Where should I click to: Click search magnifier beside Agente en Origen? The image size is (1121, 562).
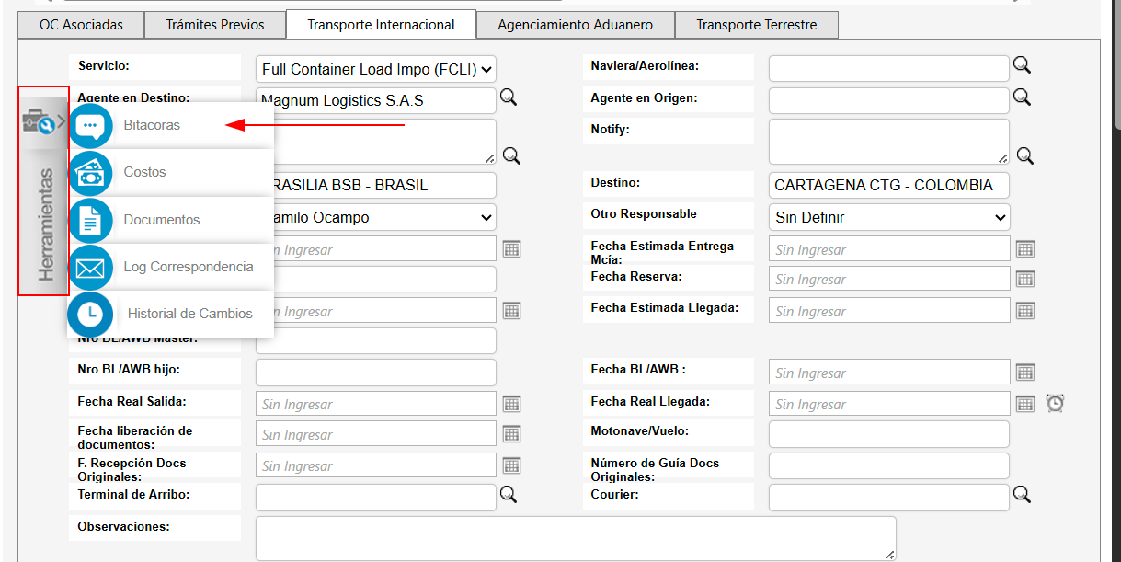pyautogui.click(x=1022, y=97)
